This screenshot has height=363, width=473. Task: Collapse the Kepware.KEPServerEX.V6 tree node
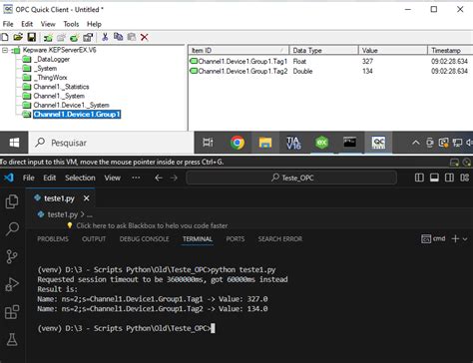click(x=5, y=50)
